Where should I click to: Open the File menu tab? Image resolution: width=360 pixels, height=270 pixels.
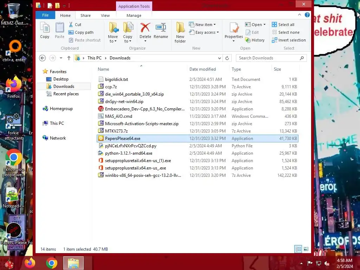[45, 15]
